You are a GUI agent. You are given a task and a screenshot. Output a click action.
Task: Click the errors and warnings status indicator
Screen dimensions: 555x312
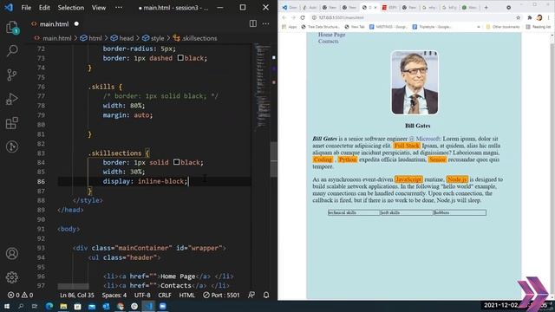click(20, 295)
